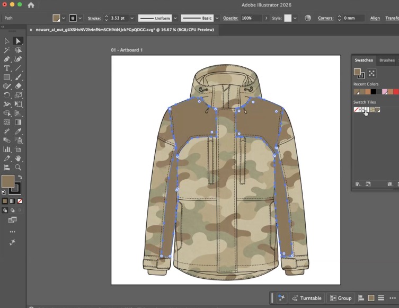Select the Magic Wand tool
Screen dimensions: 399x308
7,50
